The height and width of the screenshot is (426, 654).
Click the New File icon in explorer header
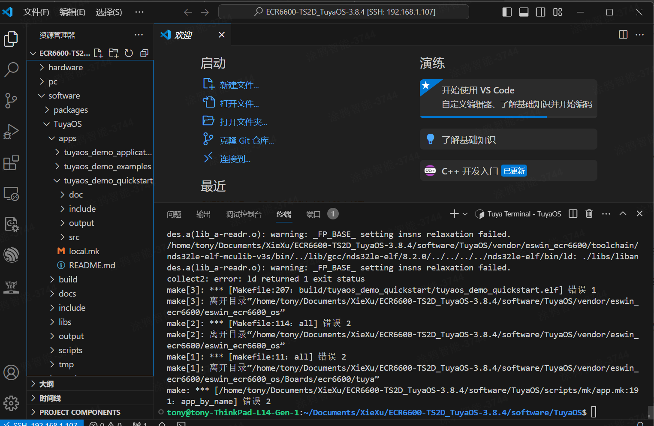98,53
